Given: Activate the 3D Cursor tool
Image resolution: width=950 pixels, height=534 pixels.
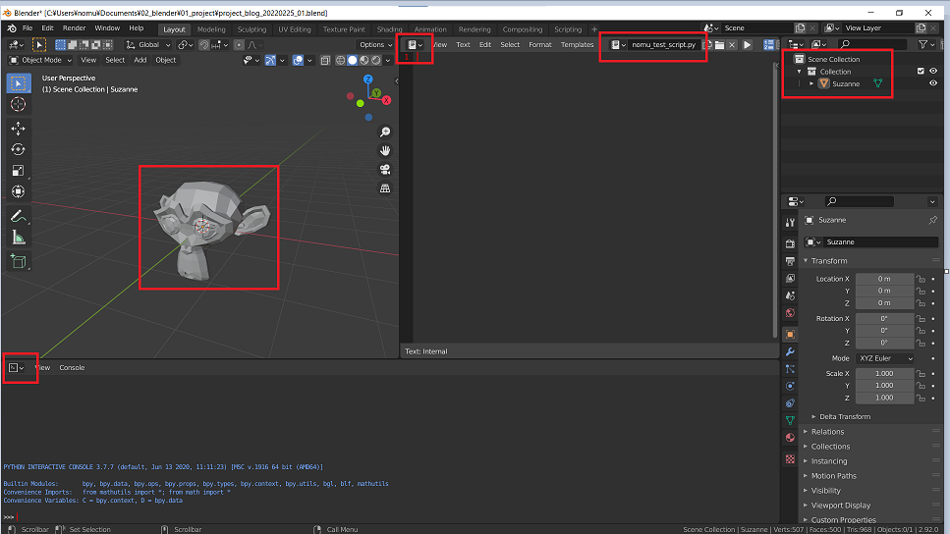Looking at the screenshot, I should click(x=19, y=104).
